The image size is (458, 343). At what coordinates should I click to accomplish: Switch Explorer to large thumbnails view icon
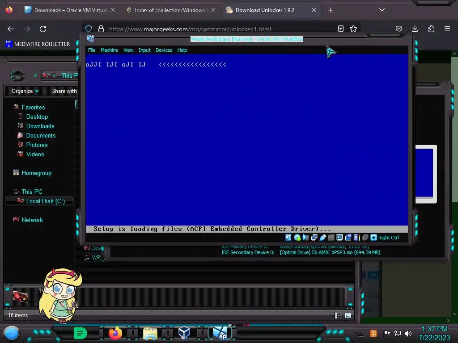tap(348, 315)
